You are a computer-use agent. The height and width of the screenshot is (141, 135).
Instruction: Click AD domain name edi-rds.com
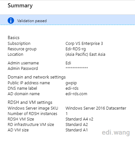pyautogui.click(x=76, y=94)
